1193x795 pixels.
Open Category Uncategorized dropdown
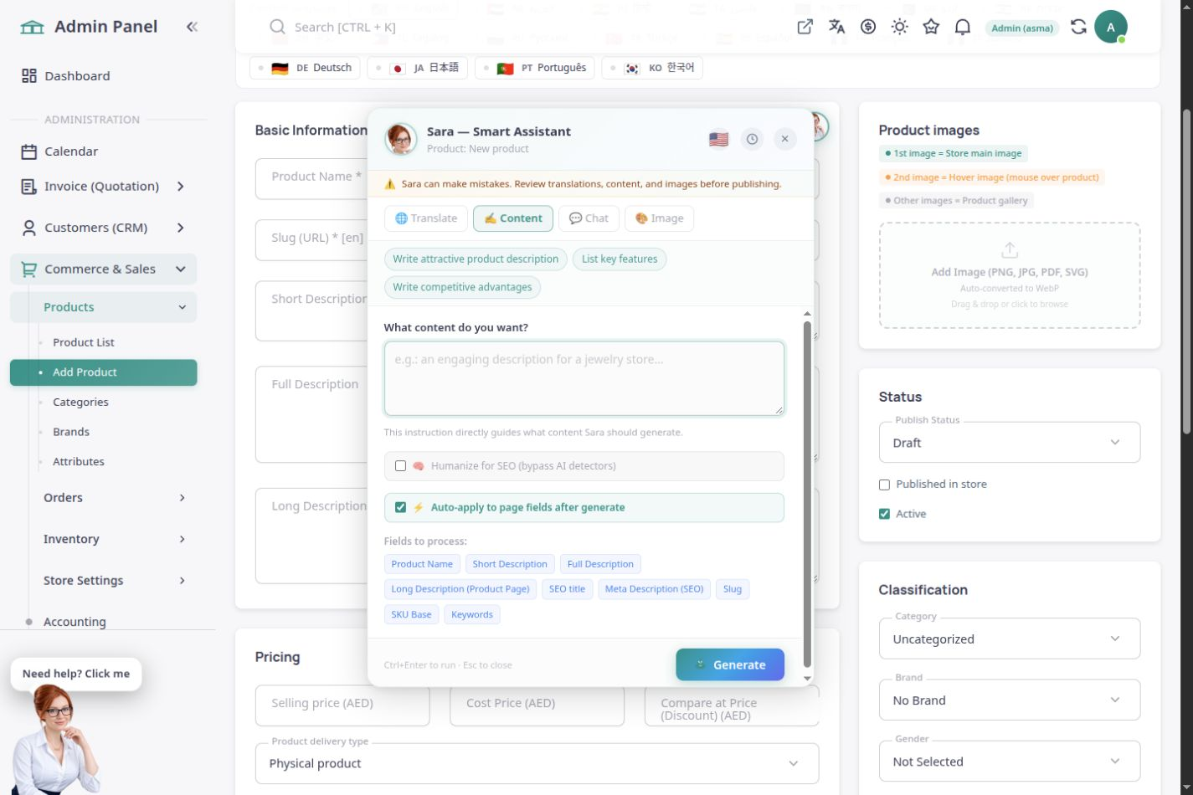[1010, 639]
